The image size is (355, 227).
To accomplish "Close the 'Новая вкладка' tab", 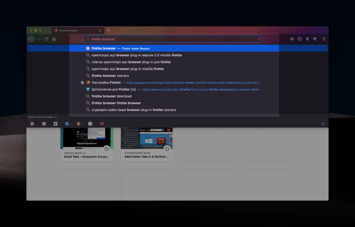I will (100, 30).
